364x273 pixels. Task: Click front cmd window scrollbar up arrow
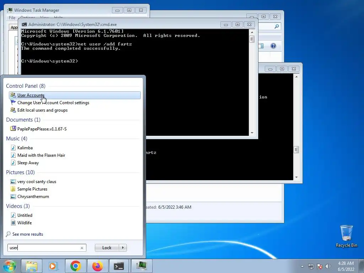(252, 32)
